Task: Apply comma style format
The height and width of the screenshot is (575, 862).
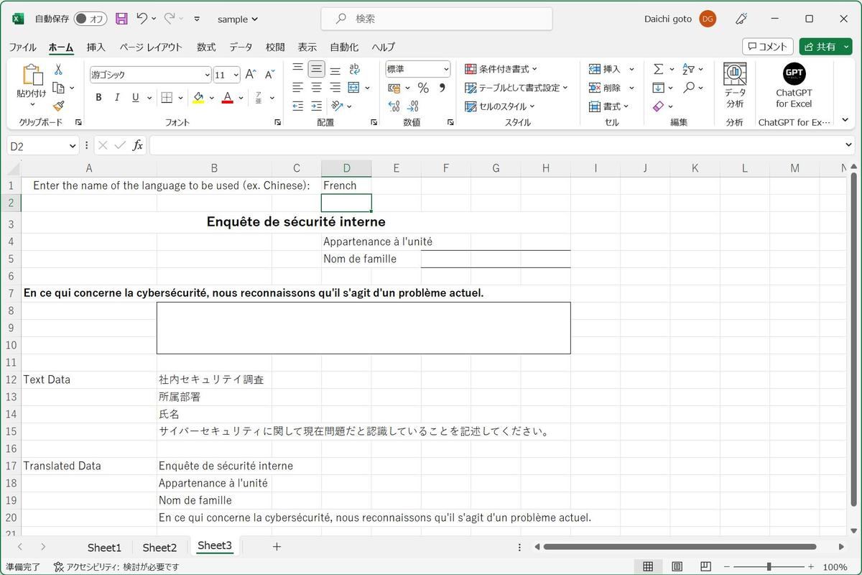Action: click(x=442, y=88)
